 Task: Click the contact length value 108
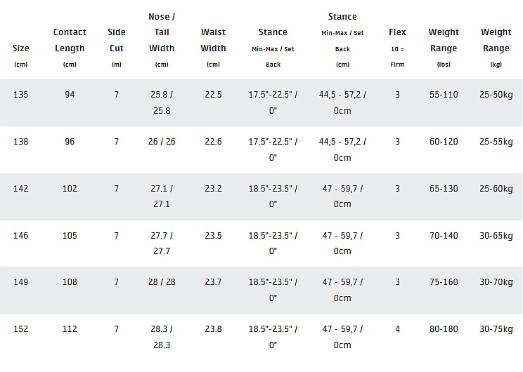coord(70,282)
